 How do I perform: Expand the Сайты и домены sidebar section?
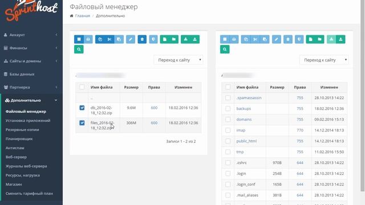point(31,61)
